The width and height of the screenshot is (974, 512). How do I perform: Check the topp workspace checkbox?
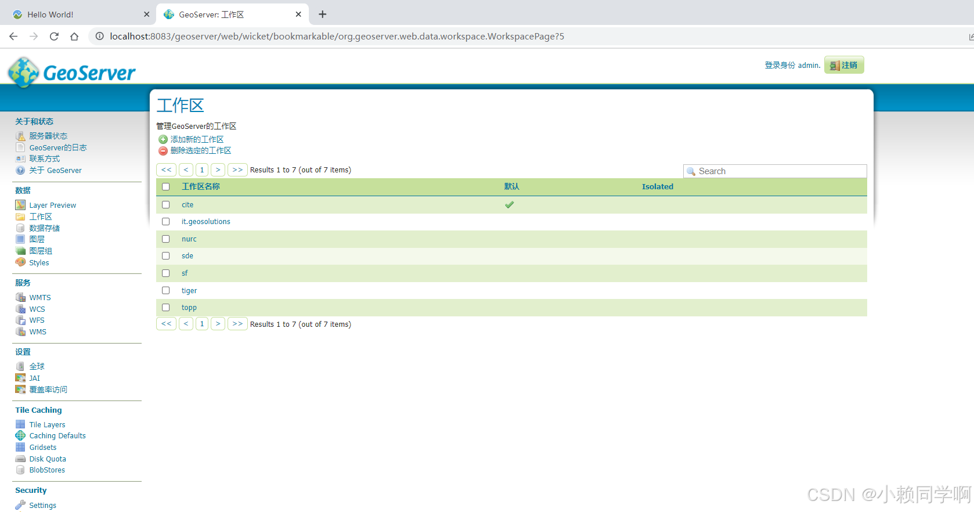point(166,308)
